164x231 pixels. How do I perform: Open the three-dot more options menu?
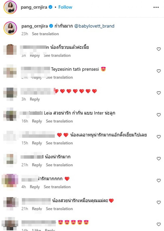156,7
